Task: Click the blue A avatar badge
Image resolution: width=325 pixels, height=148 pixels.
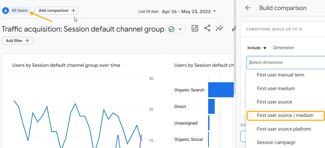Action: (5, 11)
